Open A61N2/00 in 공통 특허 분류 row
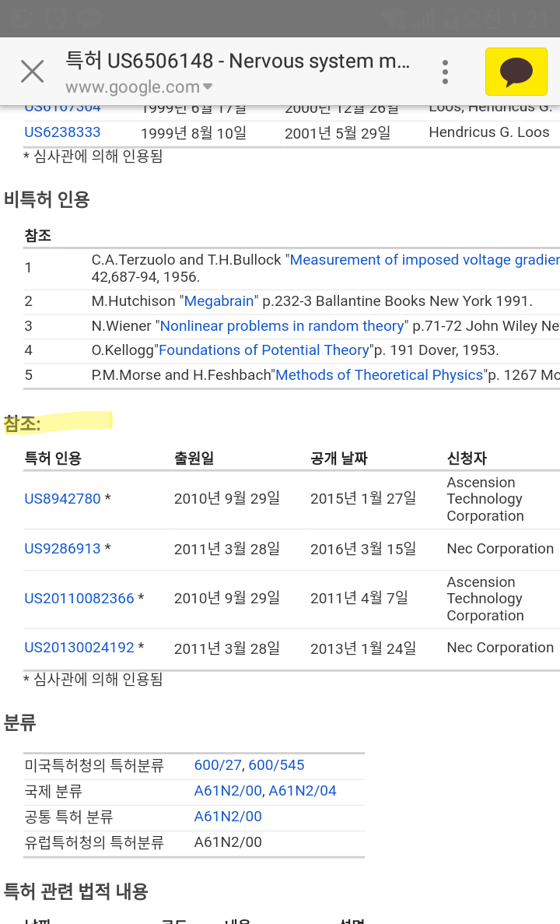 click(228, 817)
